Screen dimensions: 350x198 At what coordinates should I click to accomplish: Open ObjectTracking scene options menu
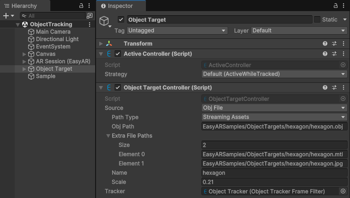point(90,25)
